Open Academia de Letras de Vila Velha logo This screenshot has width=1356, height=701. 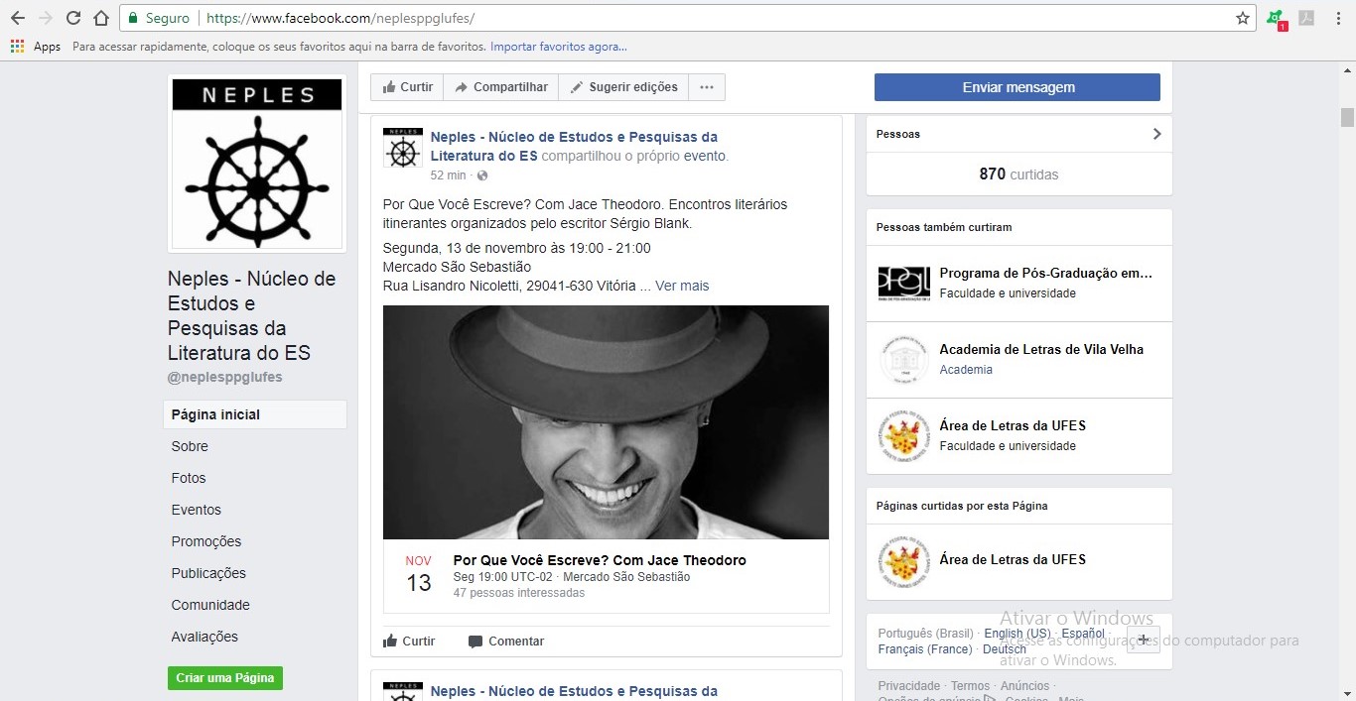(903, 359)
